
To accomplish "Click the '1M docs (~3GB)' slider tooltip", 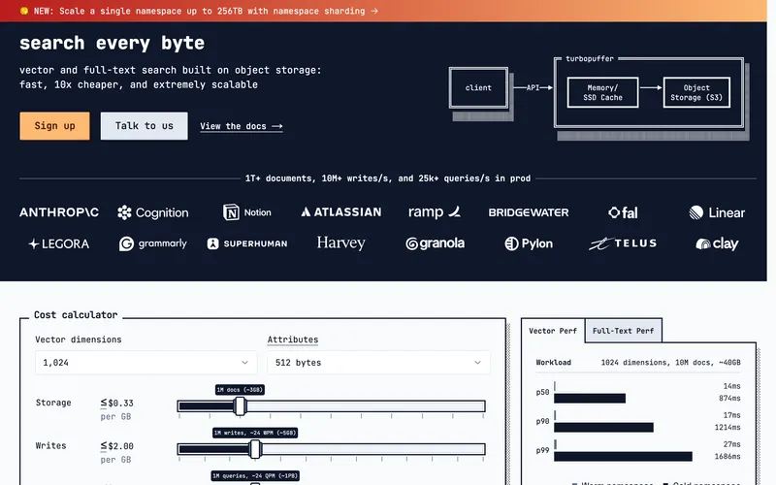I will pos(240,390).
